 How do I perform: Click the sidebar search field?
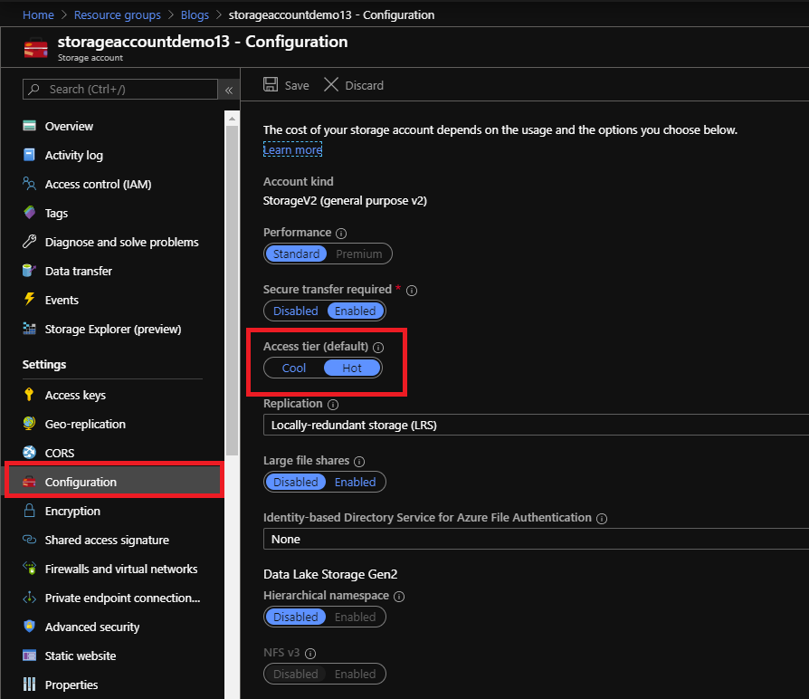point(118,89)
